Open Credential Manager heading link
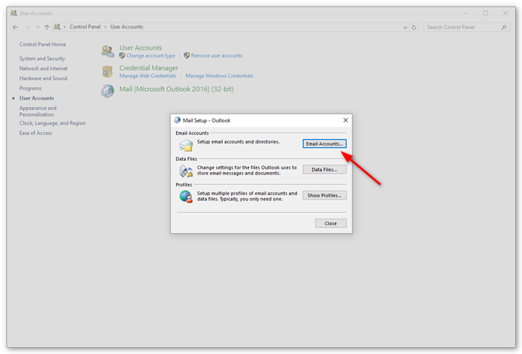Image resolution: width=522 pixels, height=354 pixels. pyautogui.click(x=149, y=68)
